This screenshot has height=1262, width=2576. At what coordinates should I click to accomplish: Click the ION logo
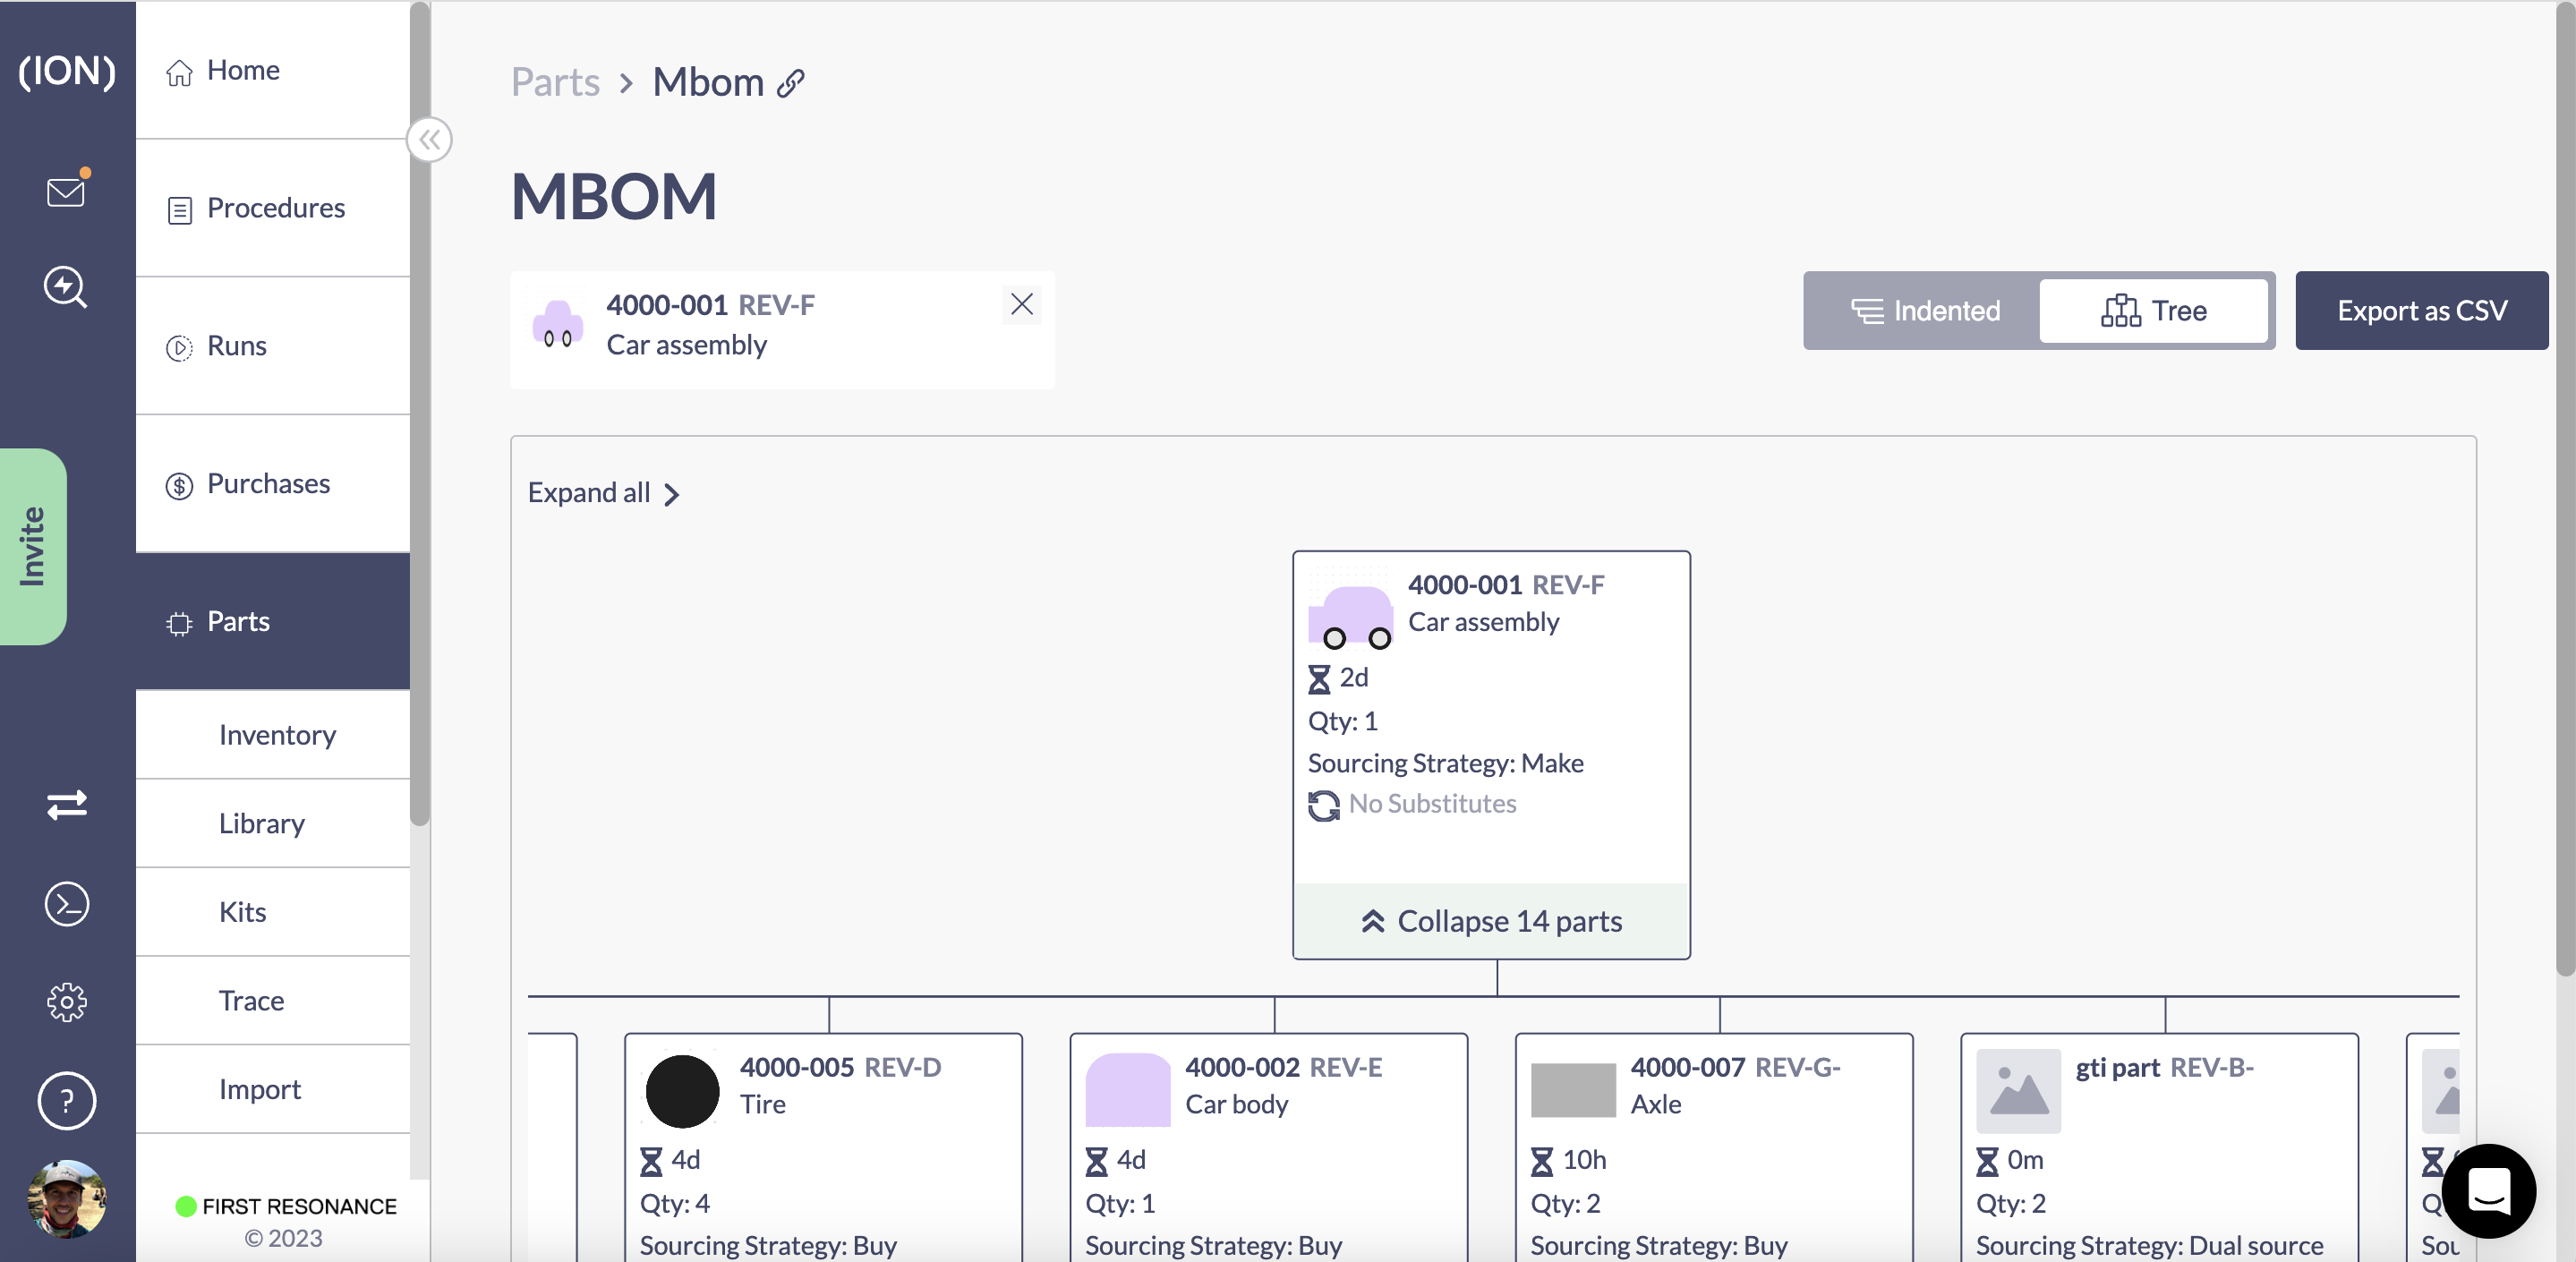coord(67,70)
